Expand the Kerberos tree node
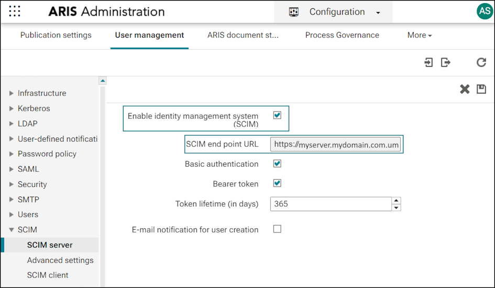Viewport: 495px width, 288px height. (x=12, y=108)
